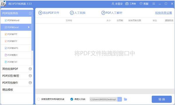This screenshot has height=105, width=175.
Task: Open the hamburger menu in title bar
Action: coord(154,4)
